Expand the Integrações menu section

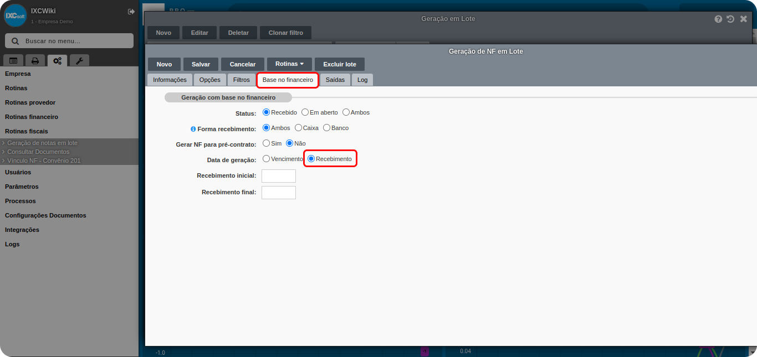point(22,230)
